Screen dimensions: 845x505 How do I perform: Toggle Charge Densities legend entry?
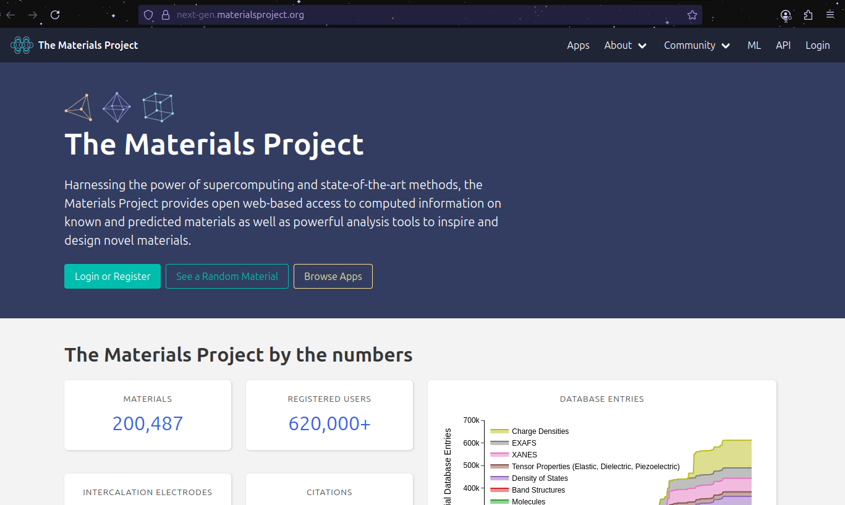point(530,431)
